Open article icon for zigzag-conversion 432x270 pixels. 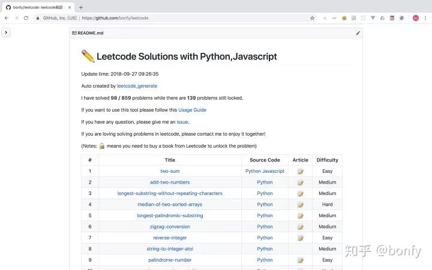point(301,227)
